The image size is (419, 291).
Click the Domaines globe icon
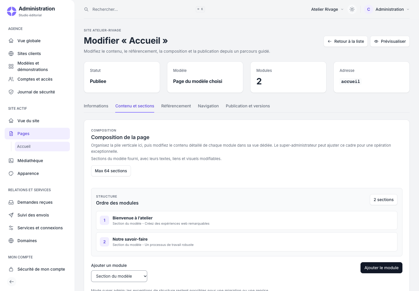(x=11, y=241)
